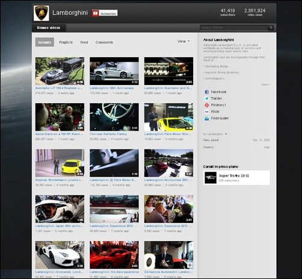The image size is (302, 279).
Task: Open 'Lamborghini Aventador and S...' thumbnail
Action: point(168,71)
